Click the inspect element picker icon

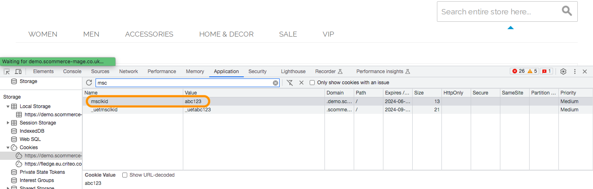click(7, 71)
